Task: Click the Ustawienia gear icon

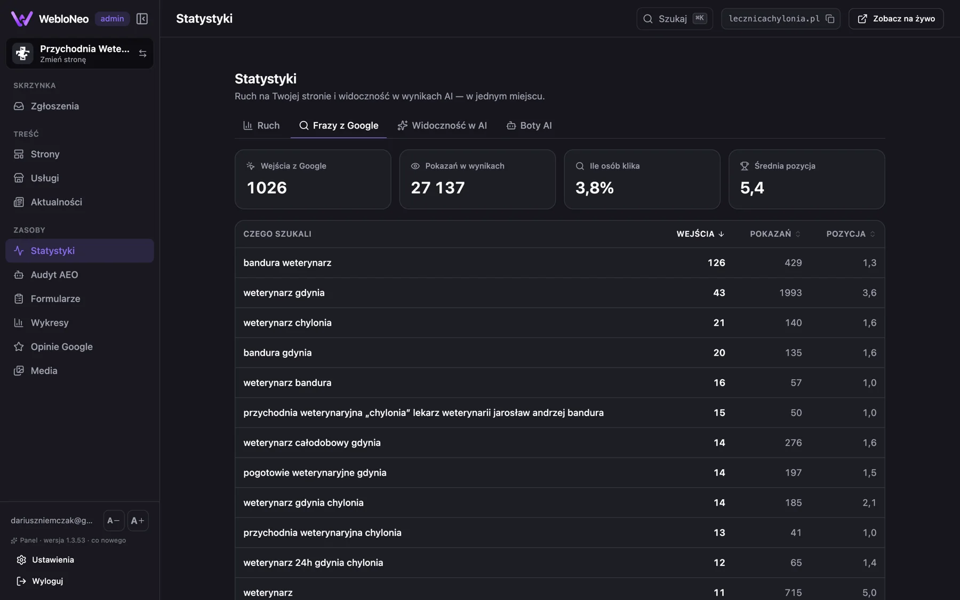Action: pyautogui.click(x=21, y=560)
